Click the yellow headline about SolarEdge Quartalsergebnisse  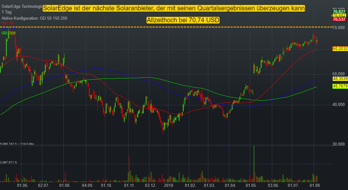click(x=174, y=8)
